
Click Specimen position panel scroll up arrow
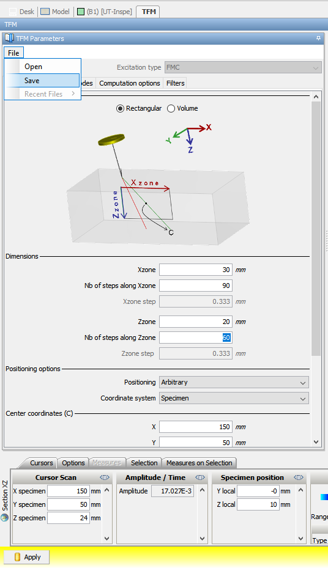tap(301, 490)
